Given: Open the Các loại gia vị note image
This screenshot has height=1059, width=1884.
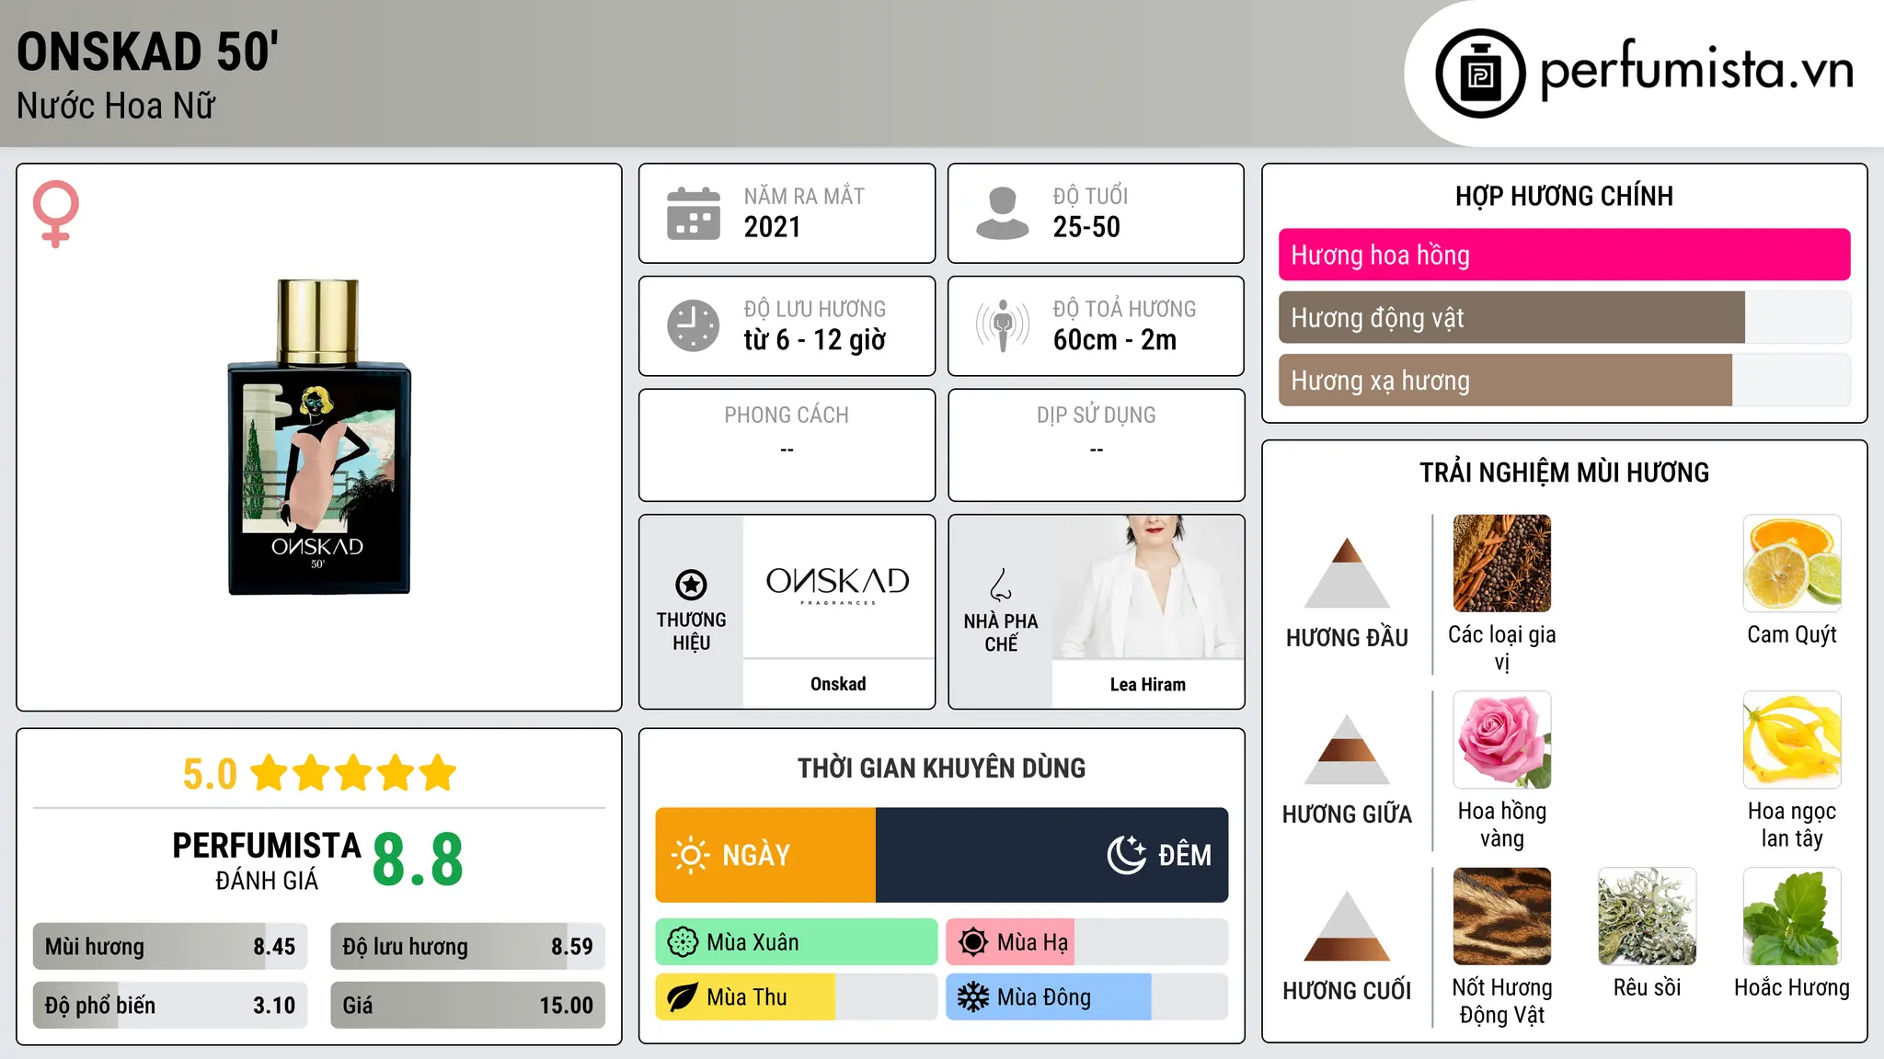Looking at the screenshot, I should [1501, 564].
